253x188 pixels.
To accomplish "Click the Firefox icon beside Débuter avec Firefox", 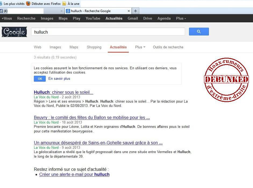I will [28, 3].
